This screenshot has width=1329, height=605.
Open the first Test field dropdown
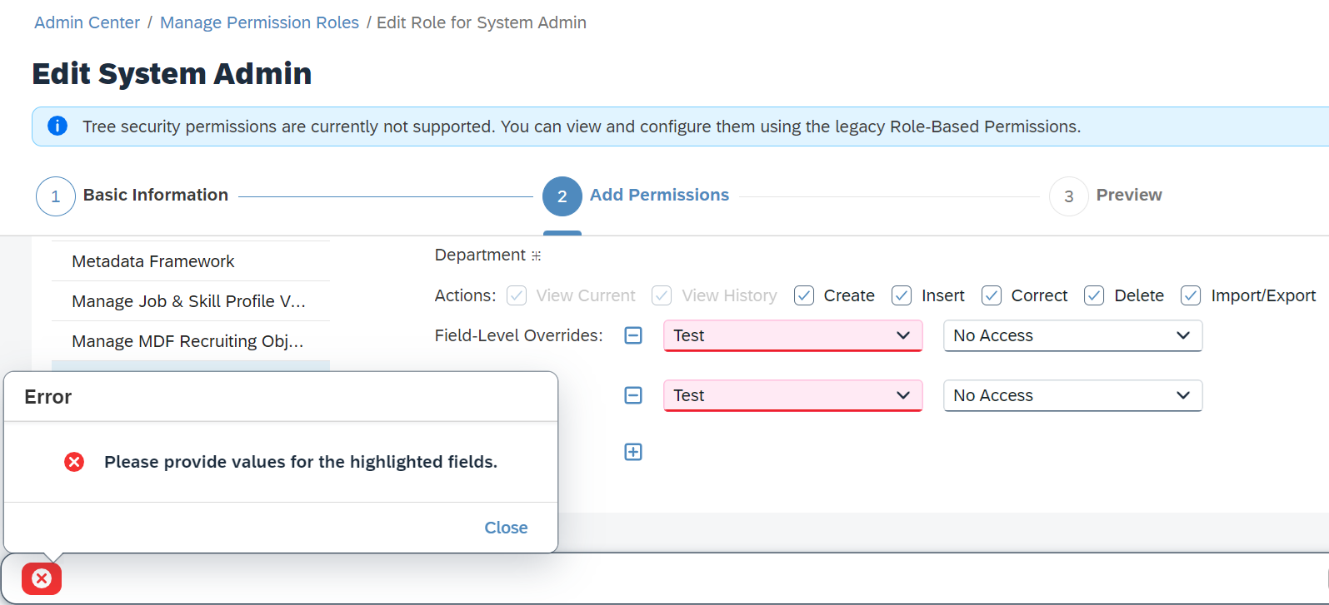coord(792,335)
